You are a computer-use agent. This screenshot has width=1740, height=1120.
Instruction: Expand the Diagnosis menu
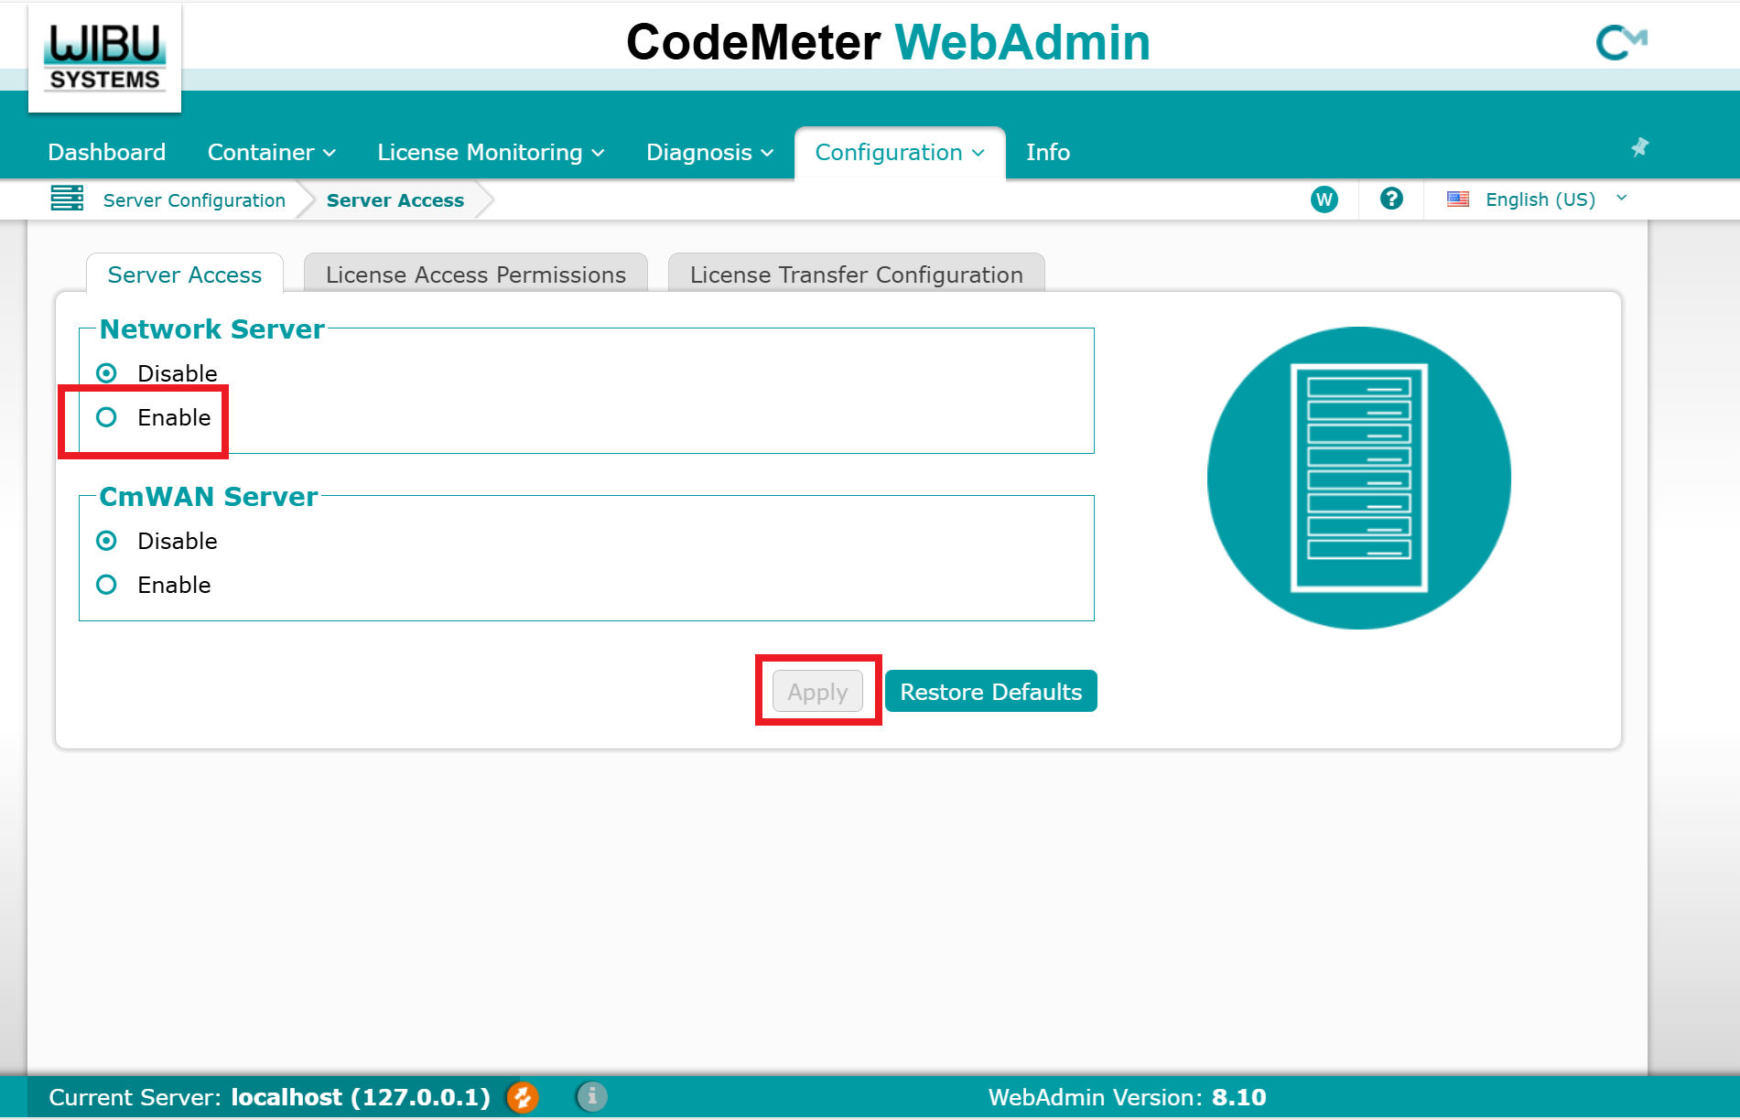pos(710,152)
